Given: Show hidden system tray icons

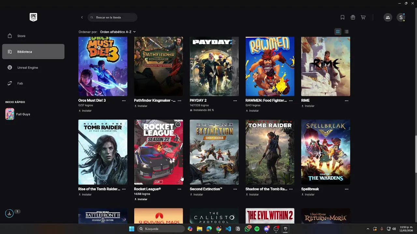Looking at the screenshot, I should (368, 229).
